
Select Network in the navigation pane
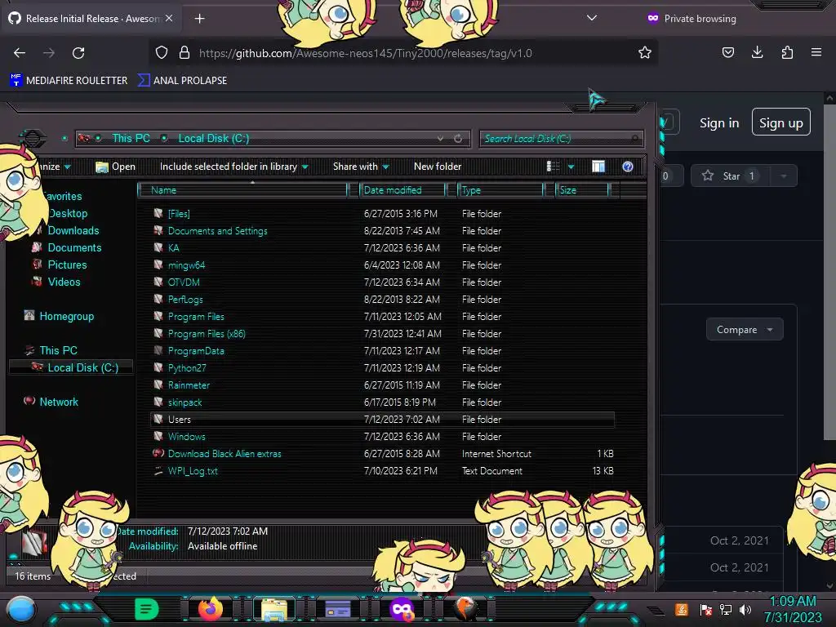click(x=51, y=402)
